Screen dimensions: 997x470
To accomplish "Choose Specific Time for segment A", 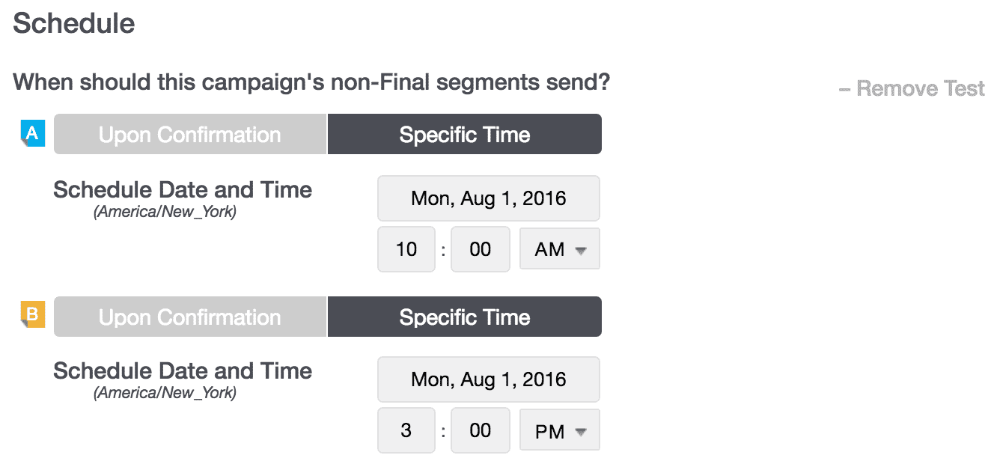I will pyautogui.click(x=464, y=135).
